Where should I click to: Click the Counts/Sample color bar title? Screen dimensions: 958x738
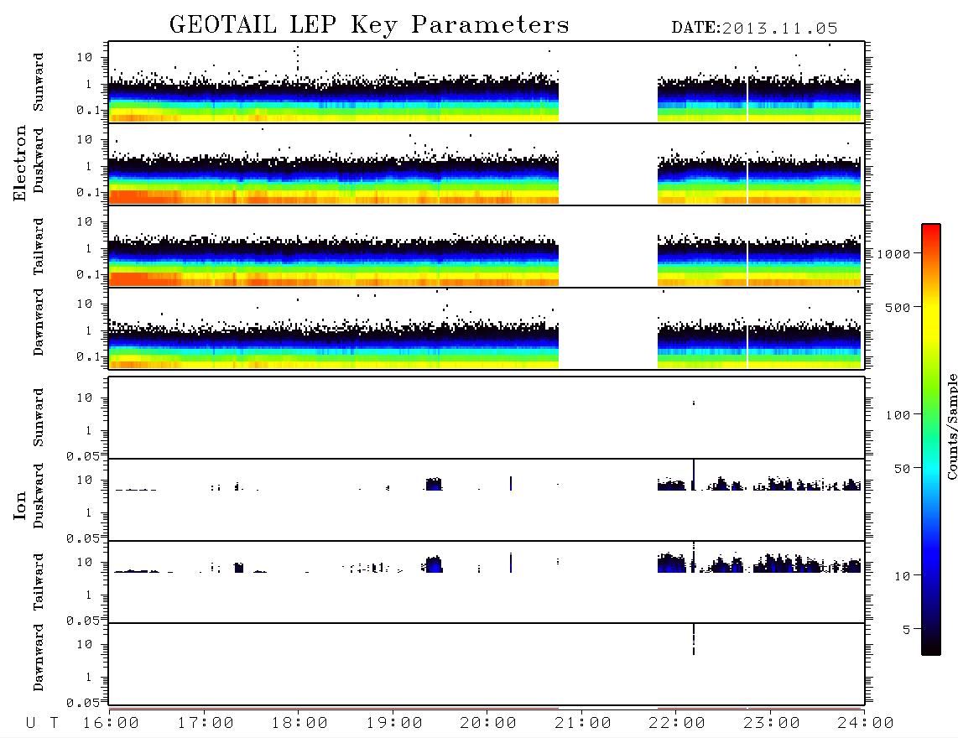click(x=951, y=427)
